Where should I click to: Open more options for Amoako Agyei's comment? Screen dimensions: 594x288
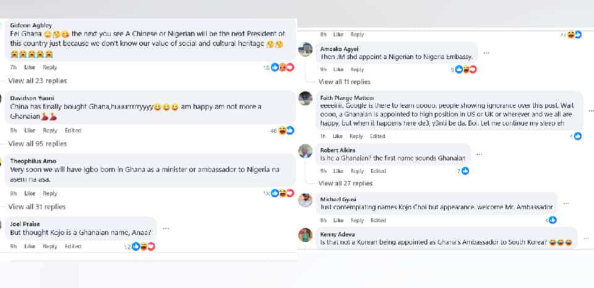click(486, 53)
